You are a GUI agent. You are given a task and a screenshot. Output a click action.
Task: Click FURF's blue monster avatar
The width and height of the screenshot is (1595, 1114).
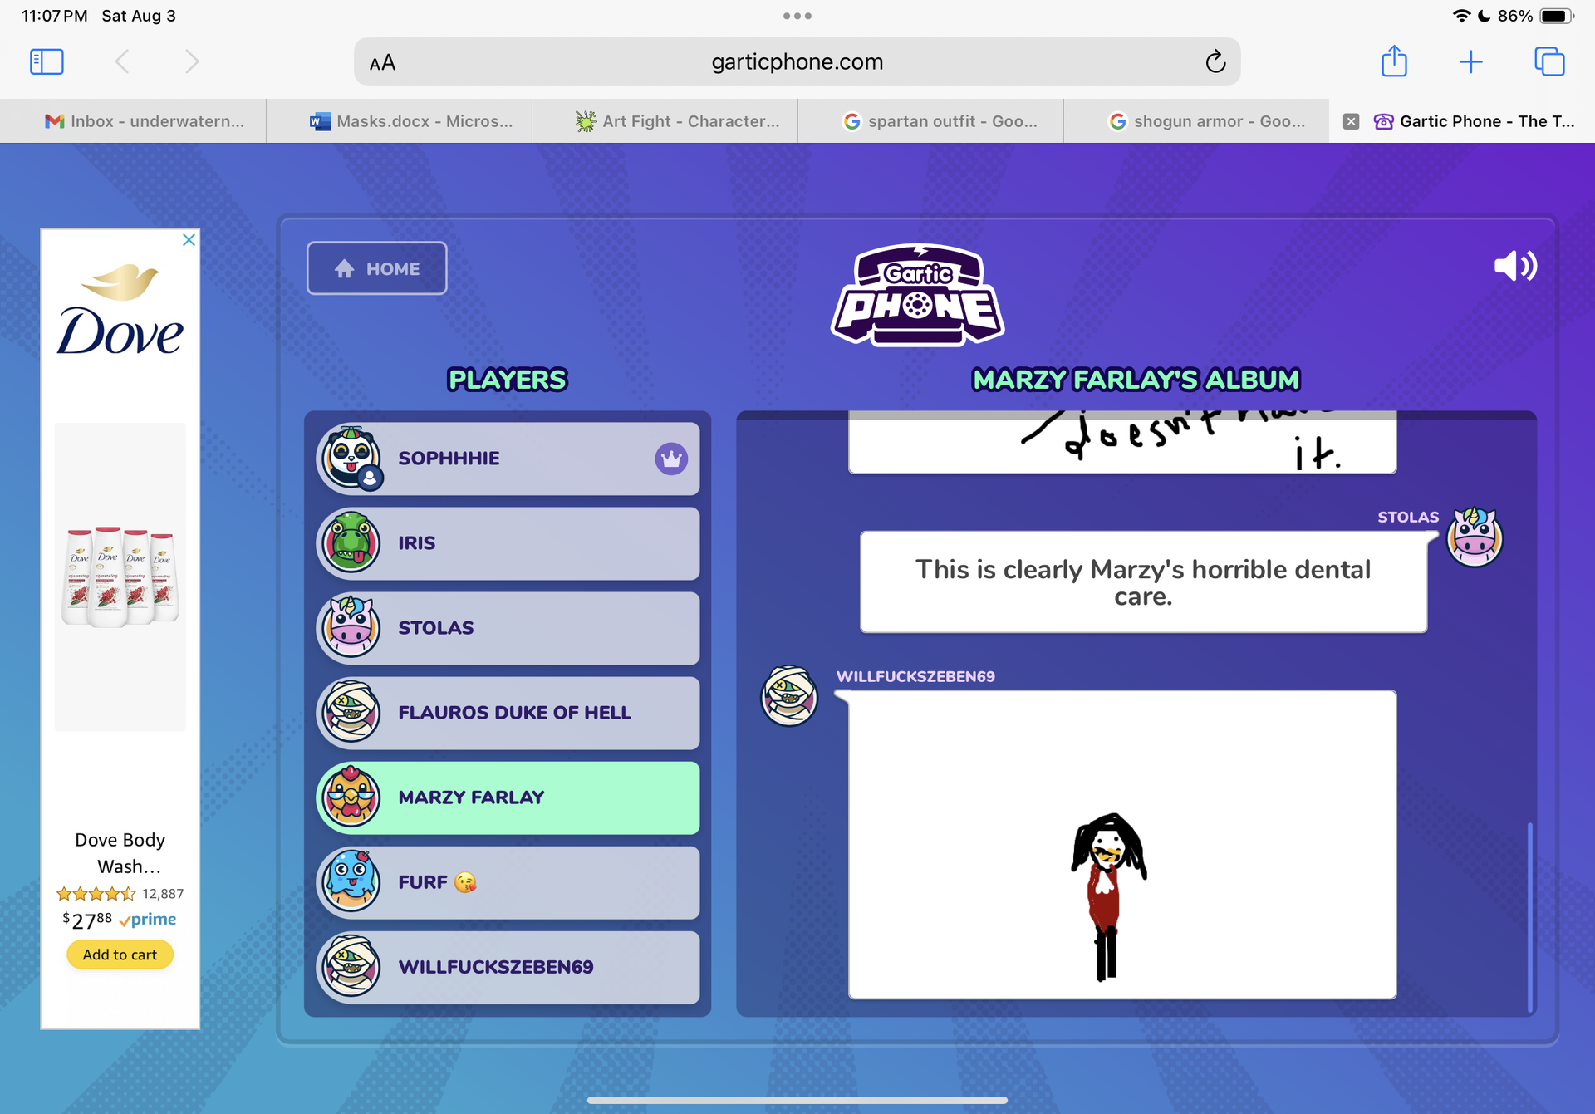[351, 881]
